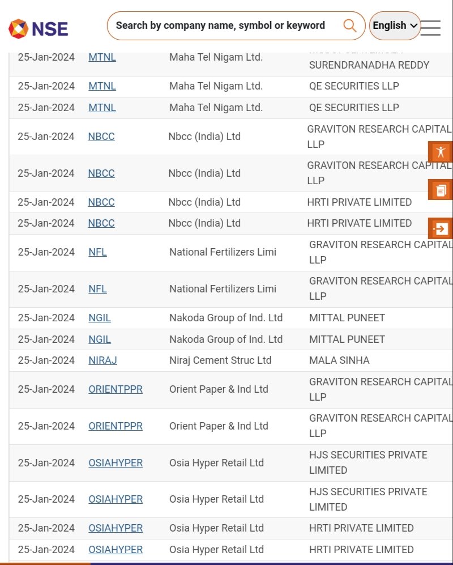Click the magnifier search icon

point(349,26)
